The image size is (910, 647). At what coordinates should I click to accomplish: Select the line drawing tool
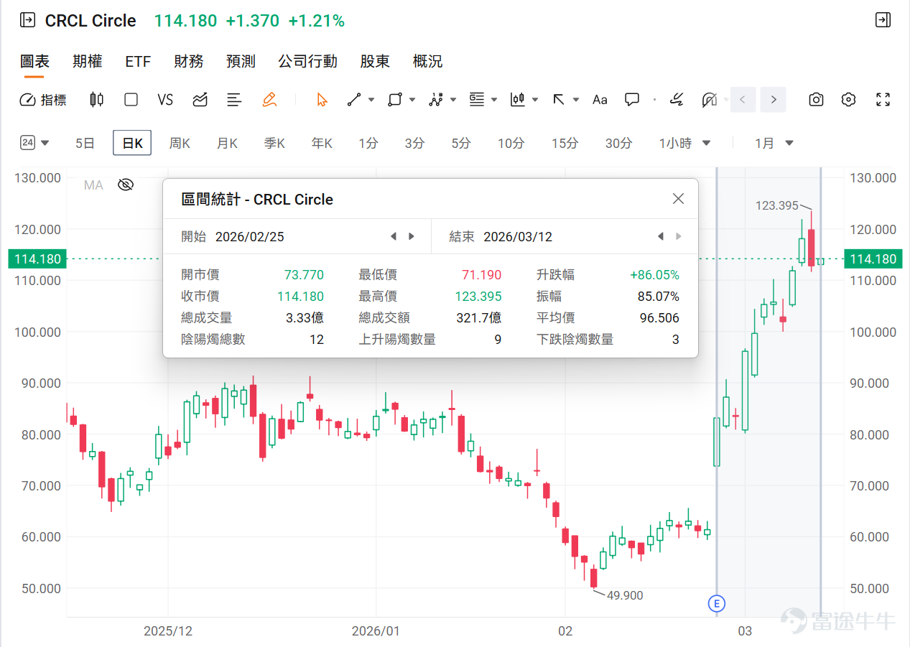pyautogui.click(x=354, y=100)
